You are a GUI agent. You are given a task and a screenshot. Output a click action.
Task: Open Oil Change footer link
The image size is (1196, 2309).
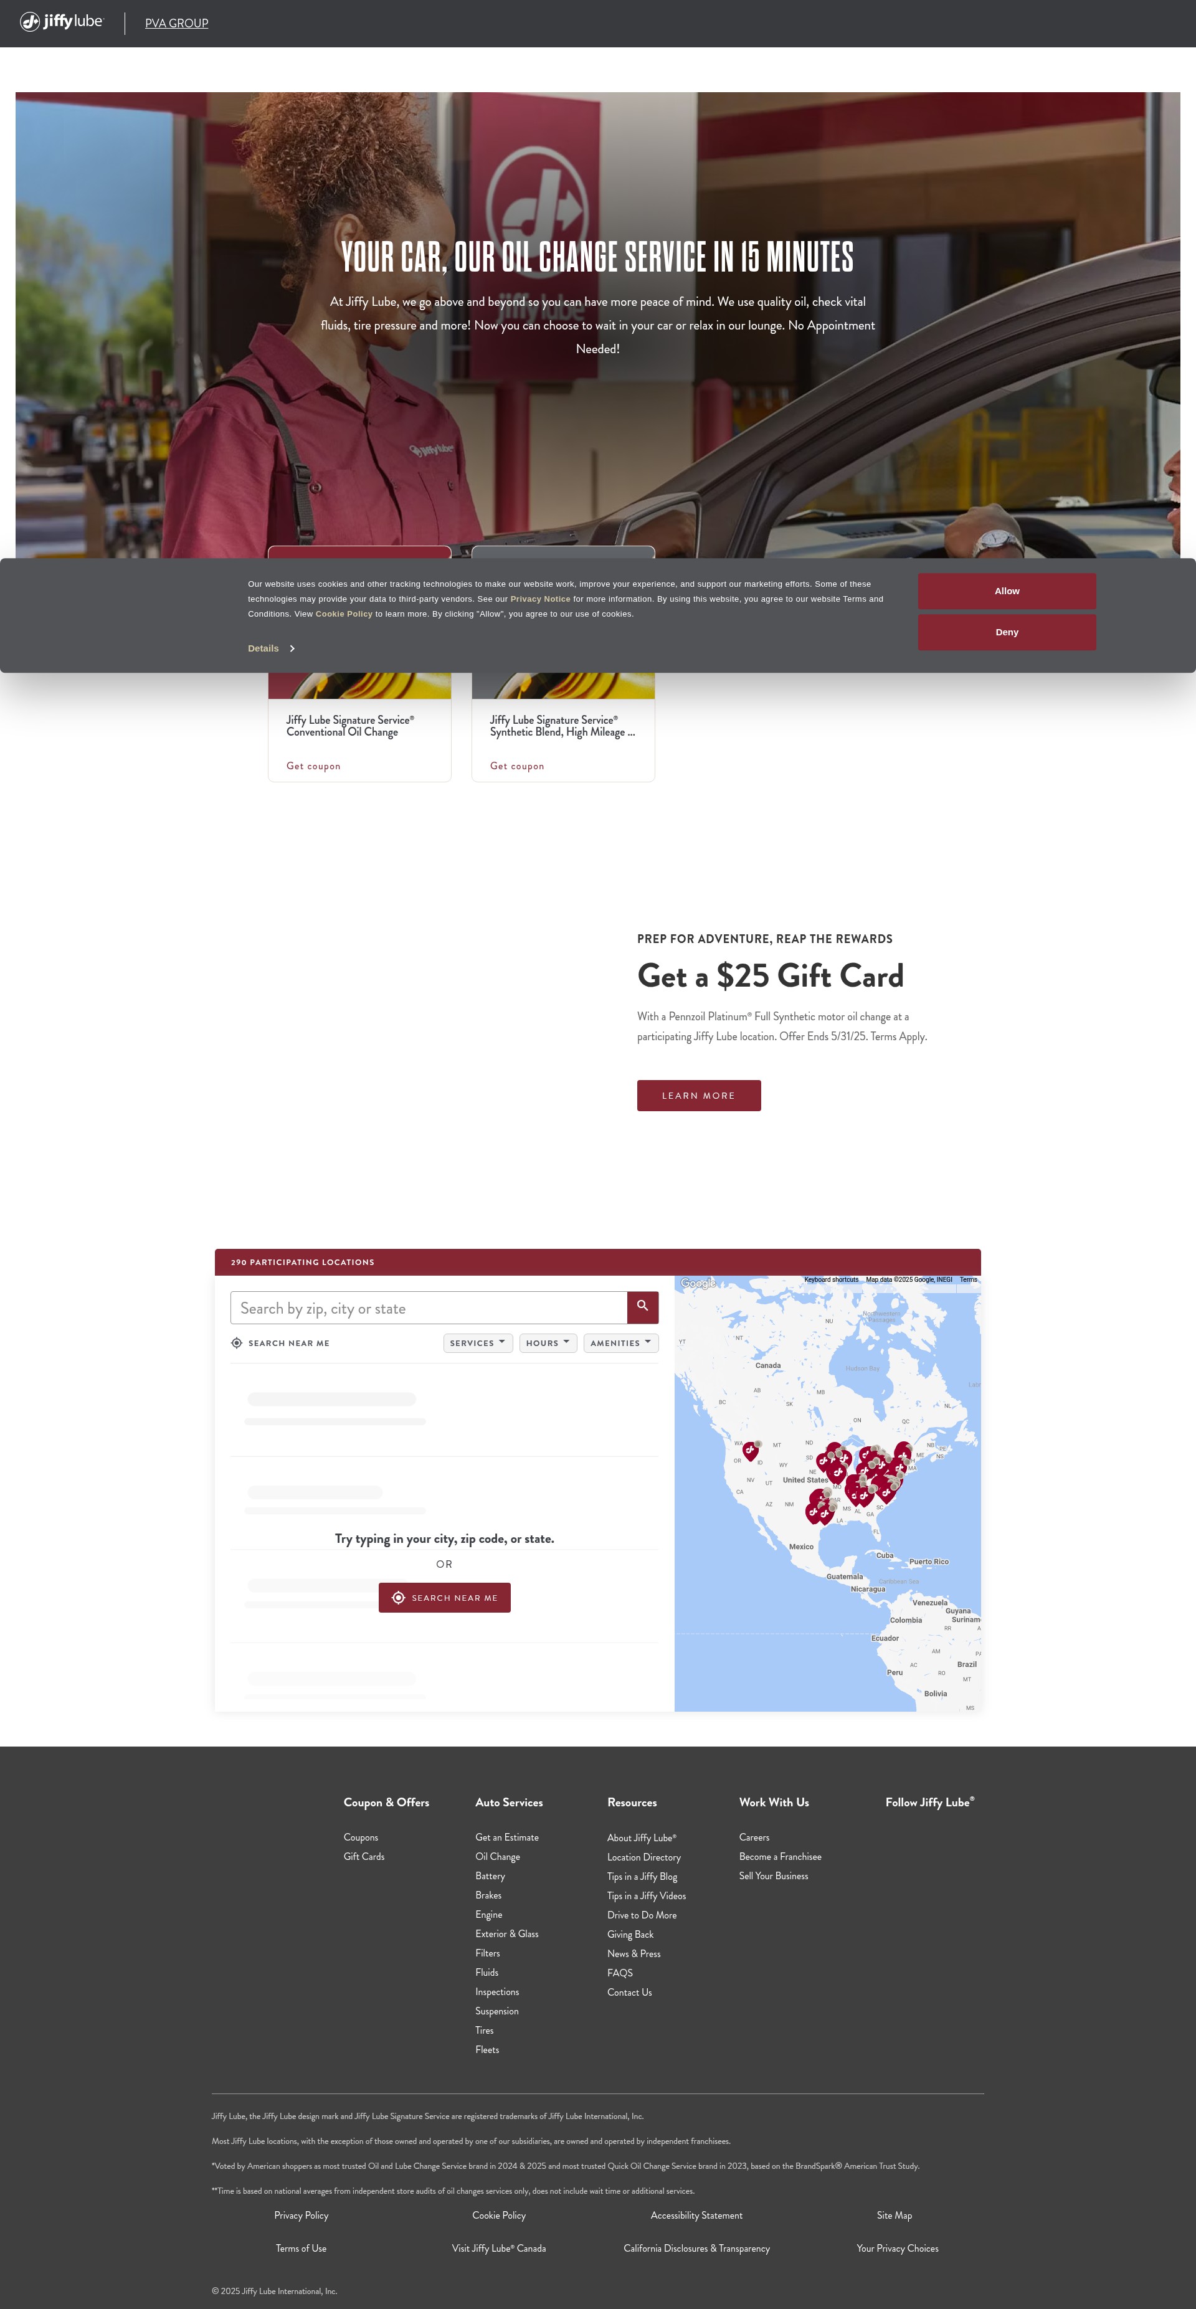[498, 1856]
